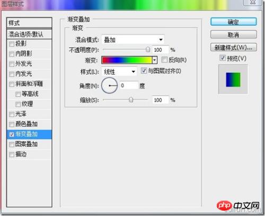Click the gradient preview thumbnail square
The height and width of the screenshot is (216, 265).
[x=233, y=79]
